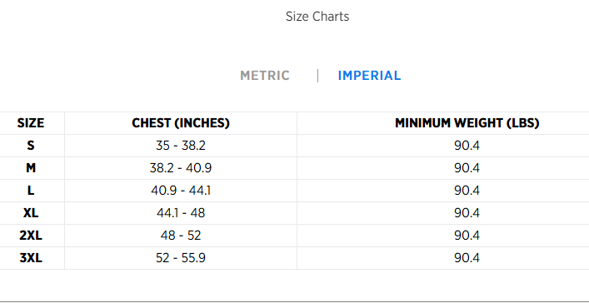Click chest value 38.2 - 40.9

[181, 168]
